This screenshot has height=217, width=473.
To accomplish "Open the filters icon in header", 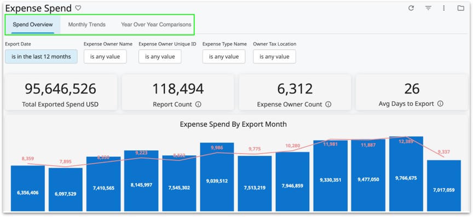I will click(x=428, y=8).
